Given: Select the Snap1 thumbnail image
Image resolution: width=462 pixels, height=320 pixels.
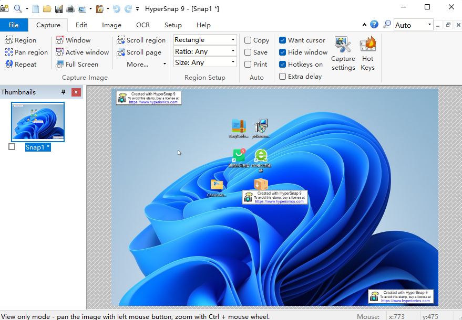Looking at the screenshot, I should point(38,122).
